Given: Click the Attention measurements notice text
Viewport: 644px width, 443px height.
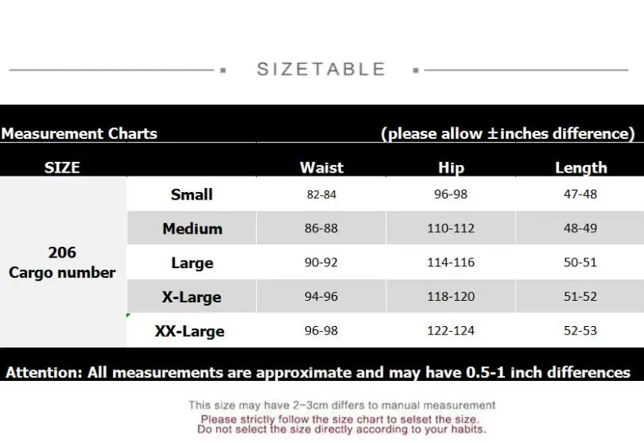Looking at the screenshot, I should pyautogui.click(x=317, y=372).
